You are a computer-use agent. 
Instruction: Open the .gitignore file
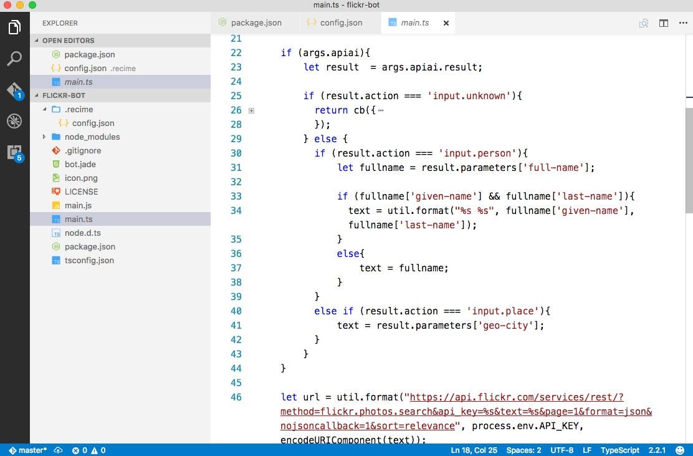(x=120, y=150)
